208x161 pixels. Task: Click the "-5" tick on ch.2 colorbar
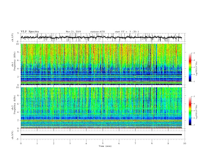coord(194,111)
